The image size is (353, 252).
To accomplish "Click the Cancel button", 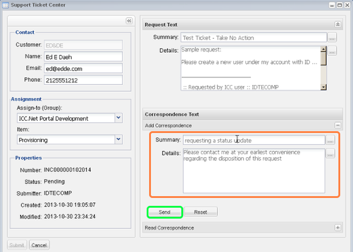I will tap(39, 245).
